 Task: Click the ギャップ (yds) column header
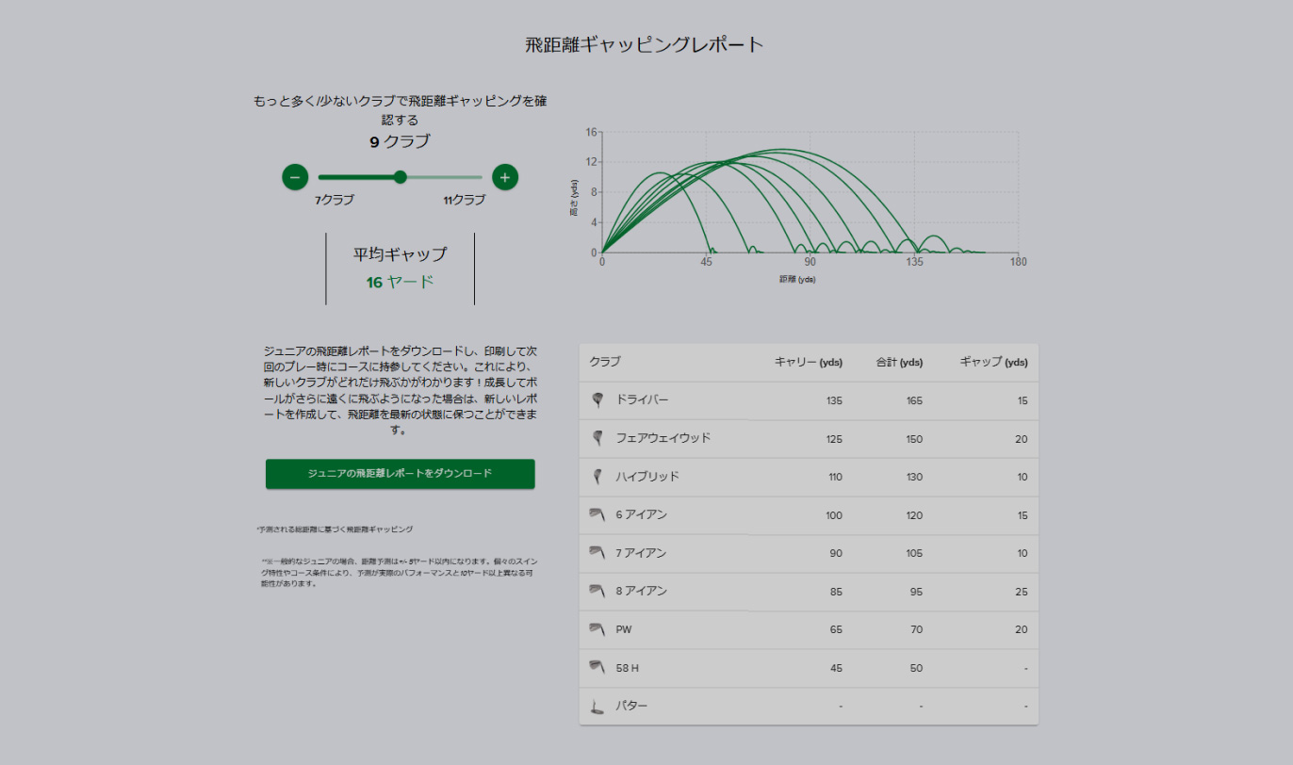[x=993, y=362]
